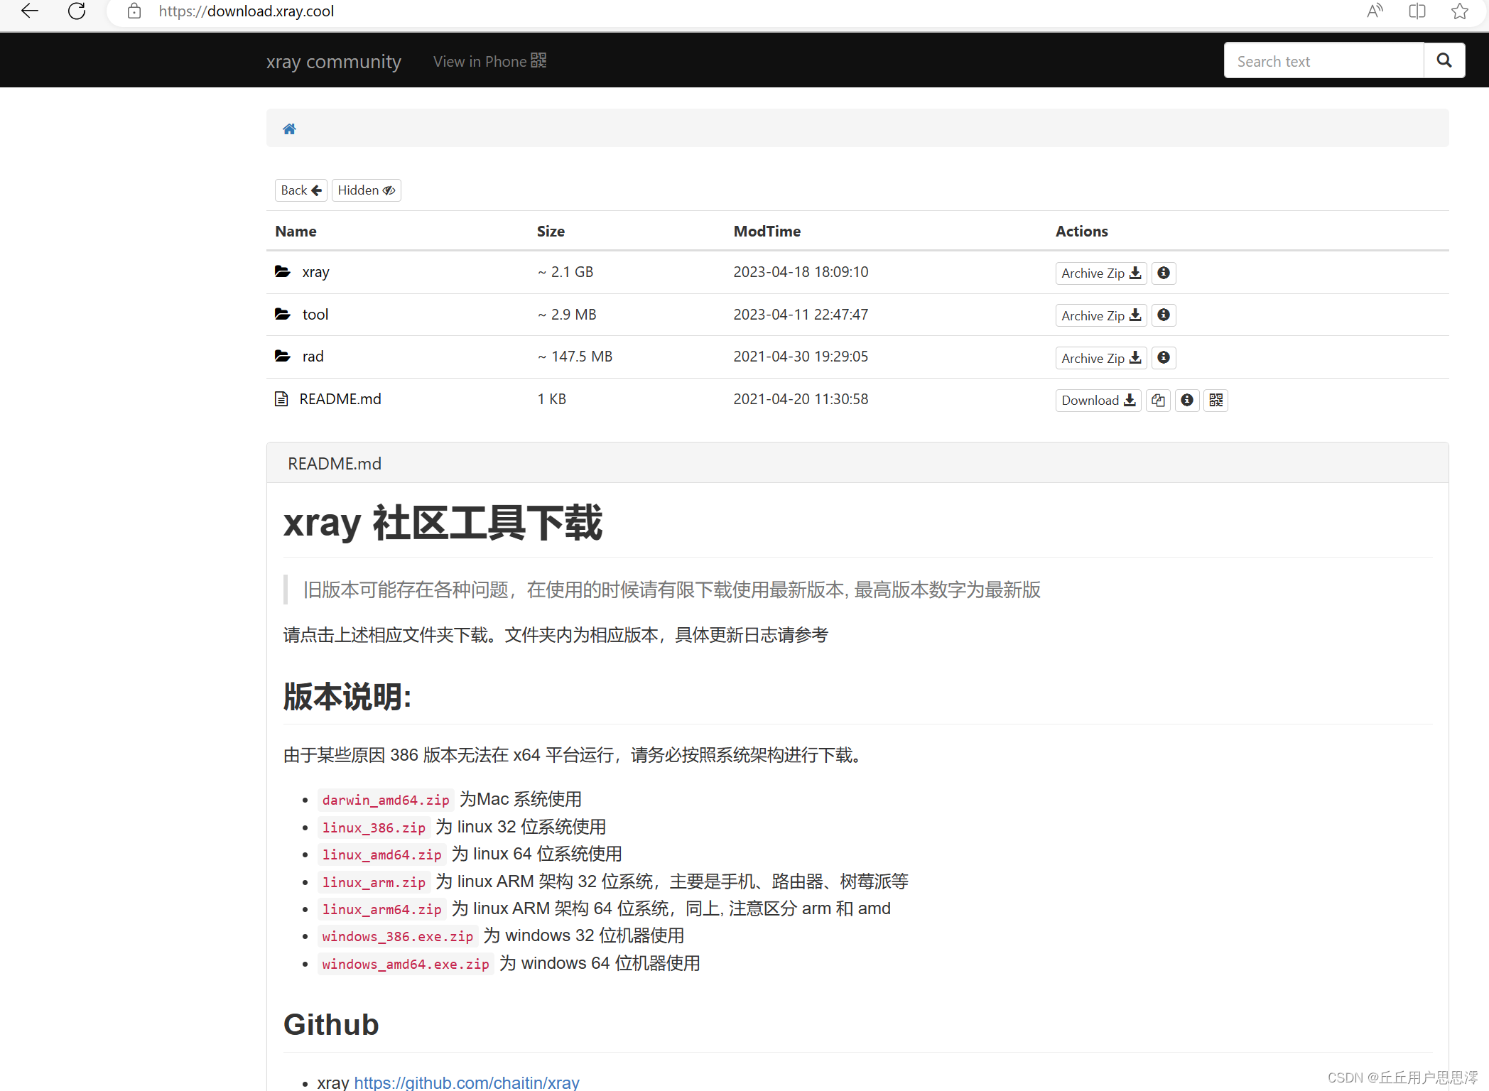
Task: Click the xray community brand link
Action: tap(334, 61)
